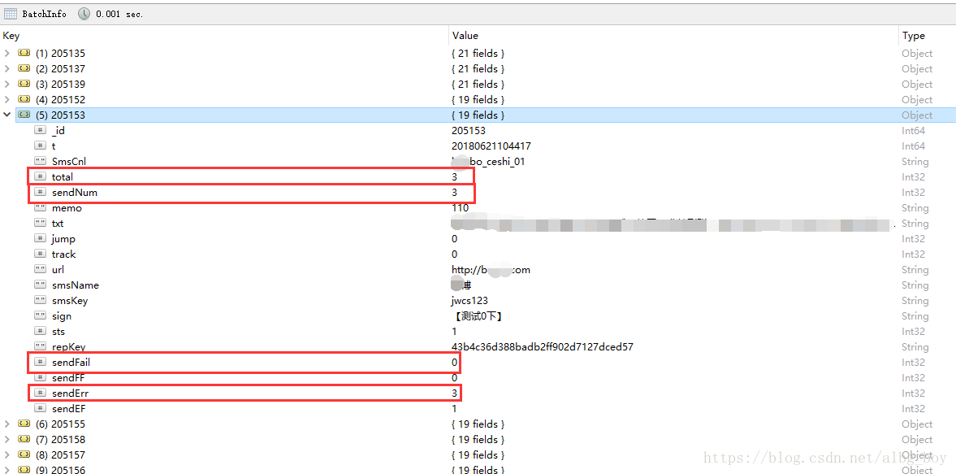Click object icon of row (3) 205139
Image resolution: width=956 pixels, height=474 pixels.
point(24,85)
